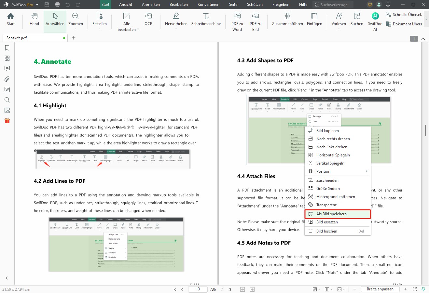This screenshot has width=429, height=293.
Task: Choose Nach links drehen
Action: click(338, 147)
